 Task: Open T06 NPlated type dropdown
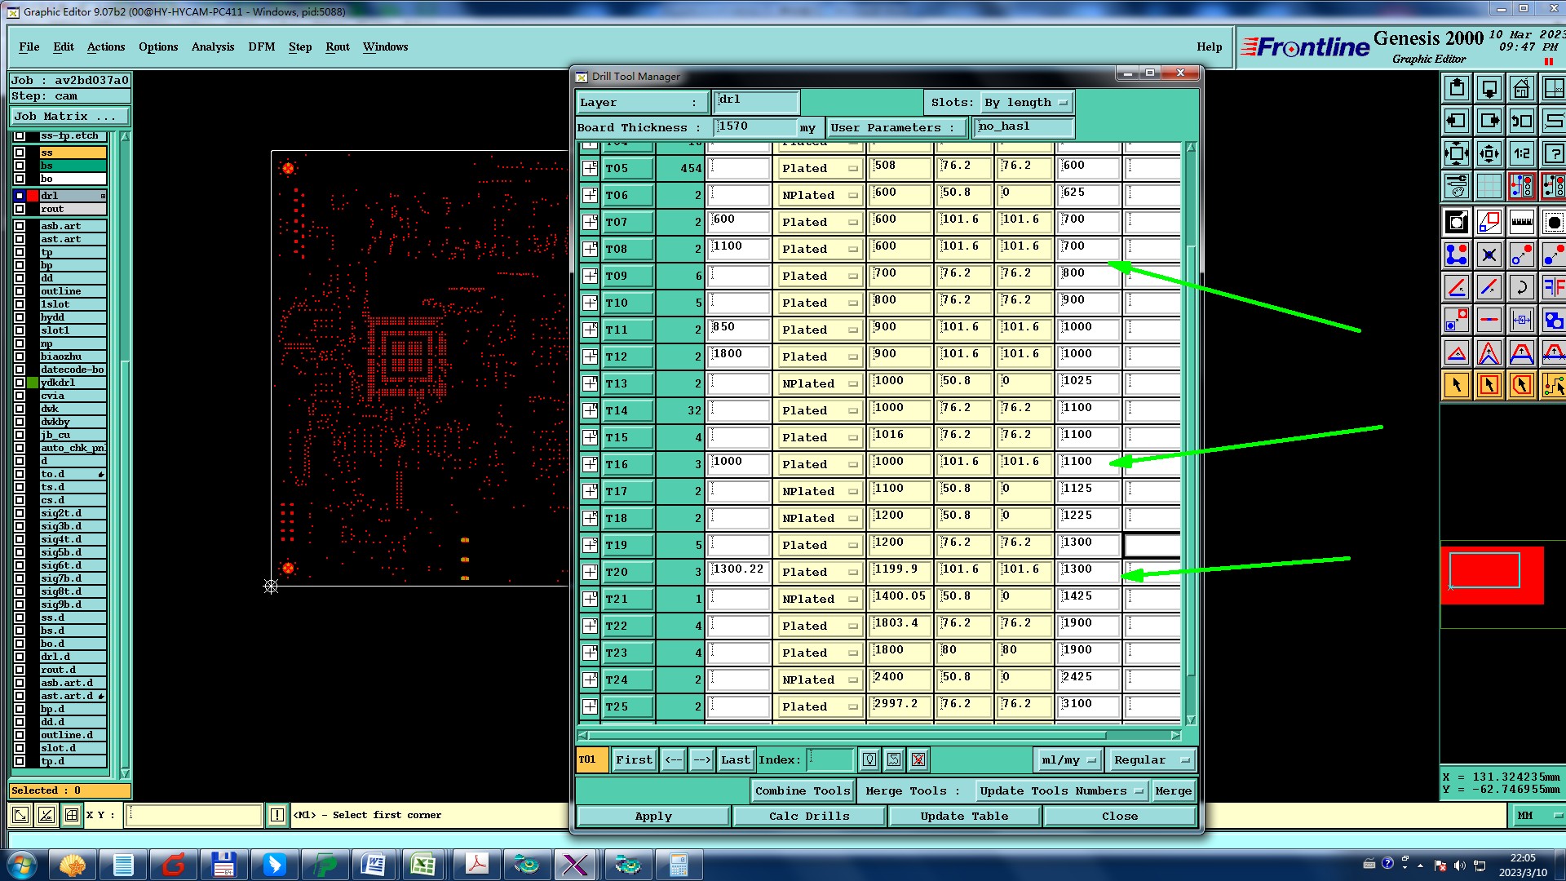tap(819, 196)
